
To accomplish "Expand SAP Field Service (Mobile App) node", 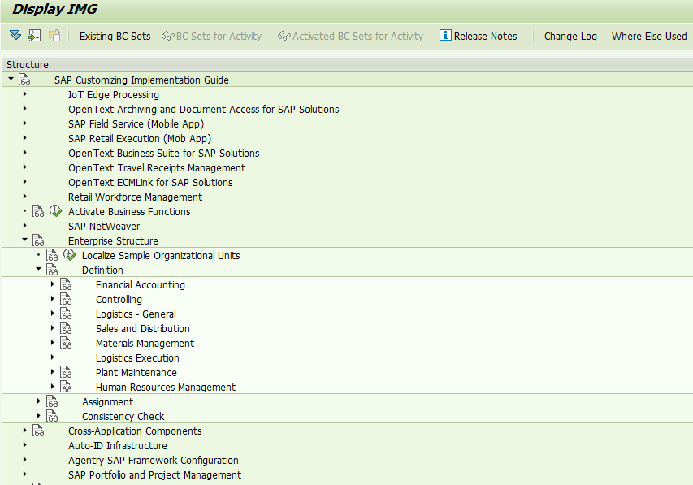I will [x=24, y=123].
